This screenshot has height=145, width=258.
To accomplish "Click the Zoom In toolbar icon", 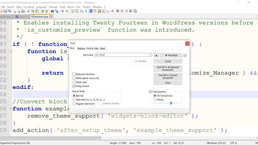I will tap(62, 11).
